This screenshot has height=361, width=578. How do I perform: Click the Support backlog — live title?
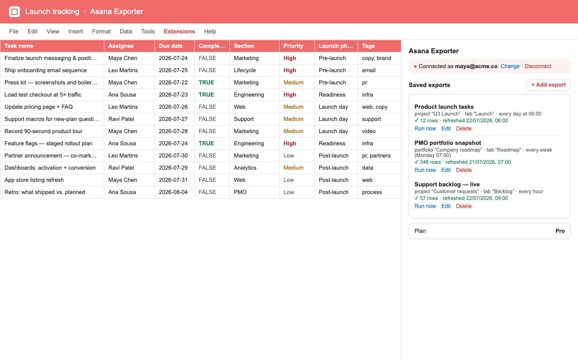[447, 185]
